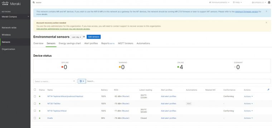Click the Router link in Dveře RSSI
This screenshot has width=272, height=128.
[x=126, y=118]
